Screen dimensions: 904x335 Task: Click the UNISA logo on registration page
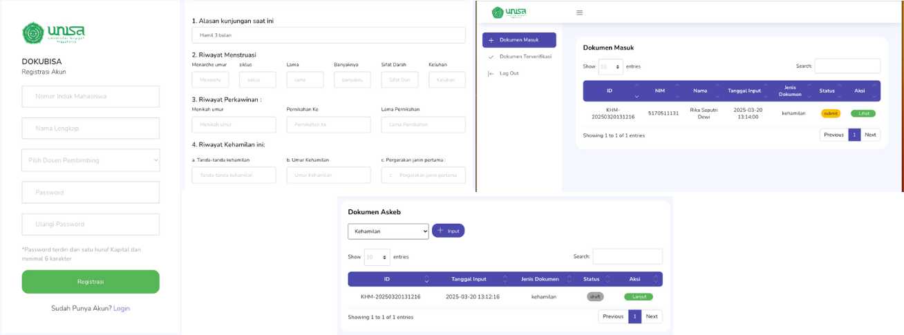coord(53,32)
